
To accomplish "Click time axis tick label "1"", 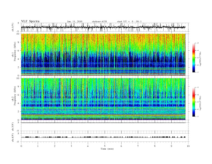I will coord(38,146).
